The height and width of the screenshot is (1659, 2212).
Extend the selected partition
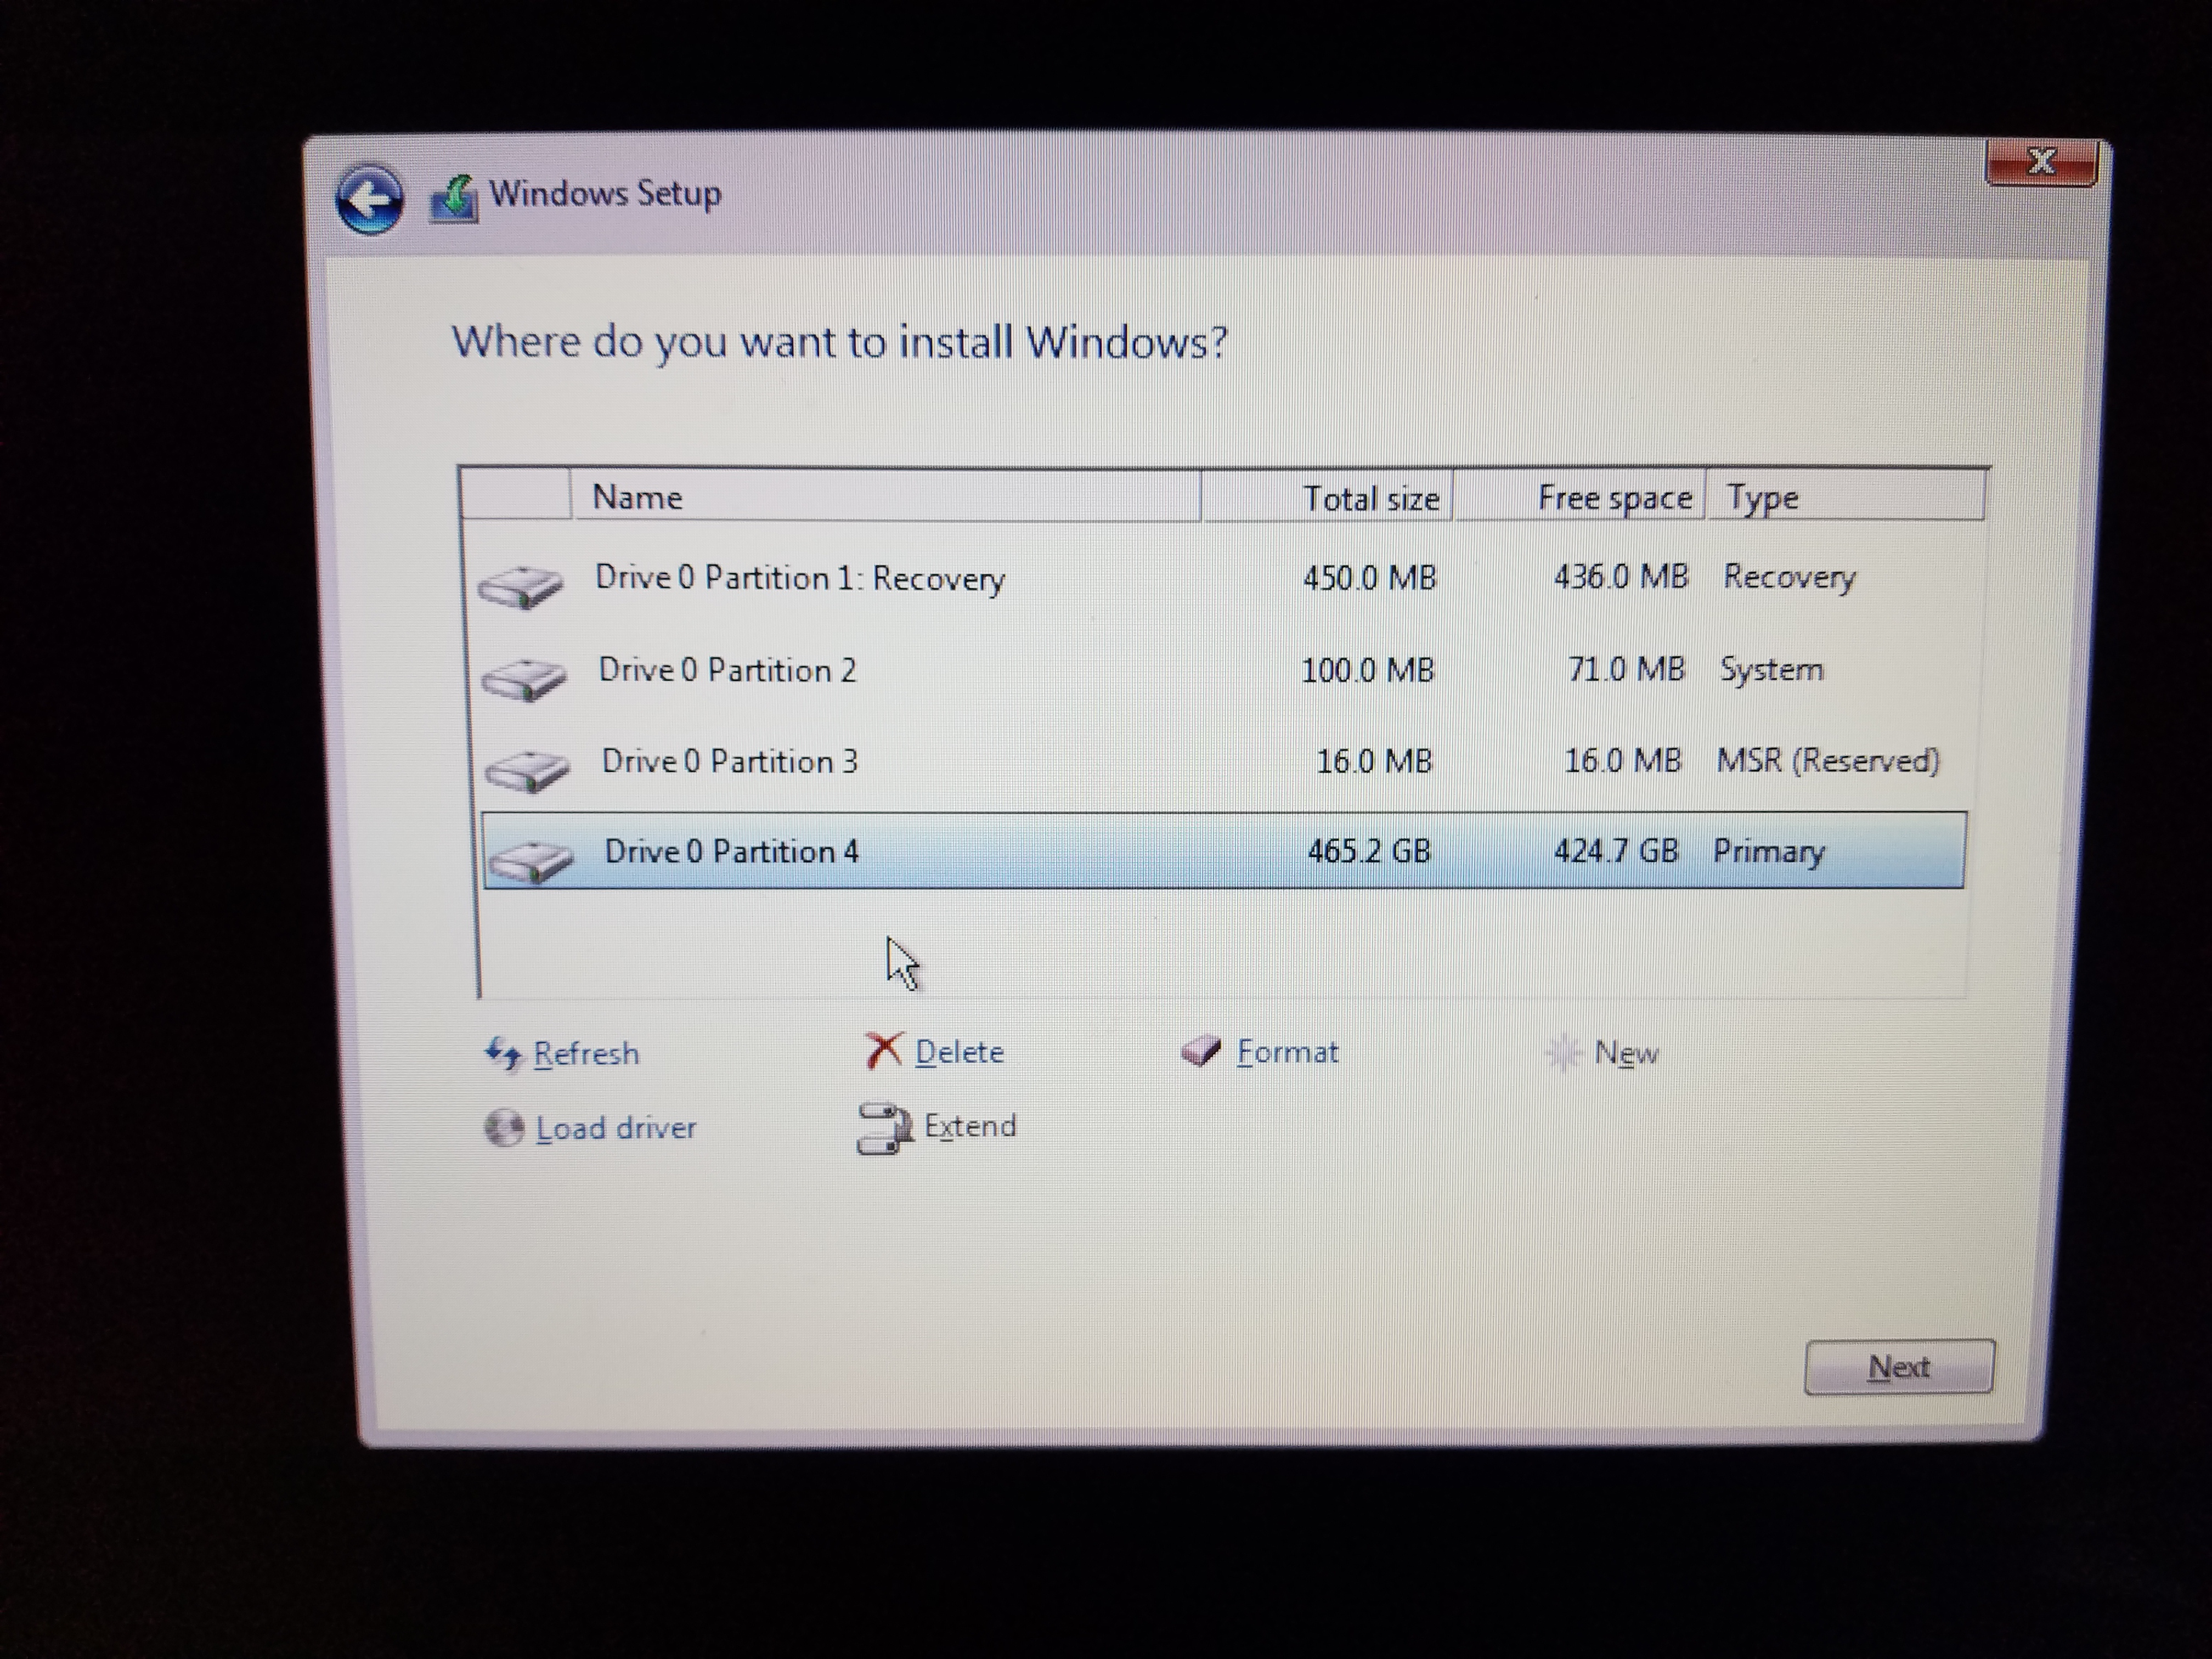pyautogui.click(x=970, y=1127)
